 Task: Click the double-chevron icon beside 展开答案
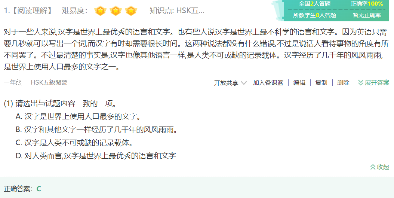[361, 83]
